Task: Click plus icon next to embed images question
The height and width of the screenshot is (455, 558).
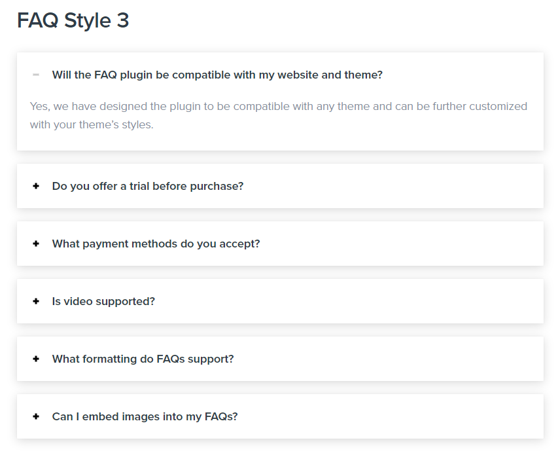Action: tap(36, 416)
